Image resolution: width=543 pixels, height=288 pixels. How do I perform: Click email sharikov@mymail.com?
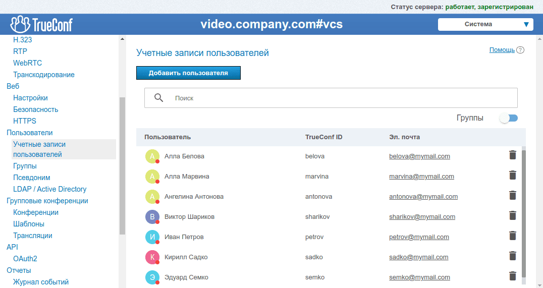coord(422,217)
